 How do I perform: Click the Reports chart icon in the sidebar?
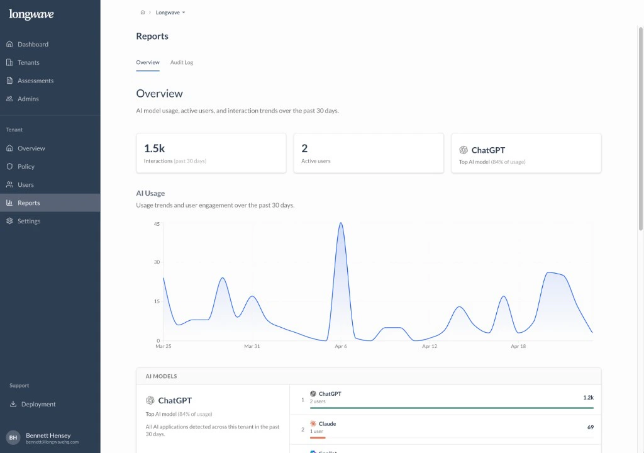tap(10, 203)
